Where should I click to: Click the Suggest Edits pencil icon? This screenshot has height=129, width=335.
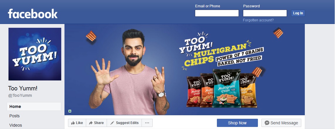pyautogui.click(x=112, y=123)
